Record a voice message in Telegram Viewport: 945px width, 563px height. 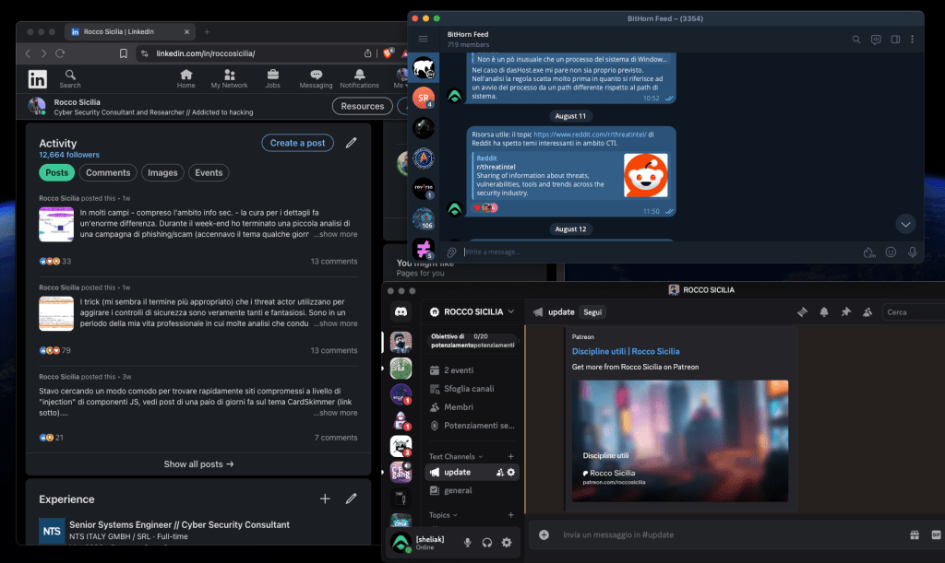[x=914, y=251]
